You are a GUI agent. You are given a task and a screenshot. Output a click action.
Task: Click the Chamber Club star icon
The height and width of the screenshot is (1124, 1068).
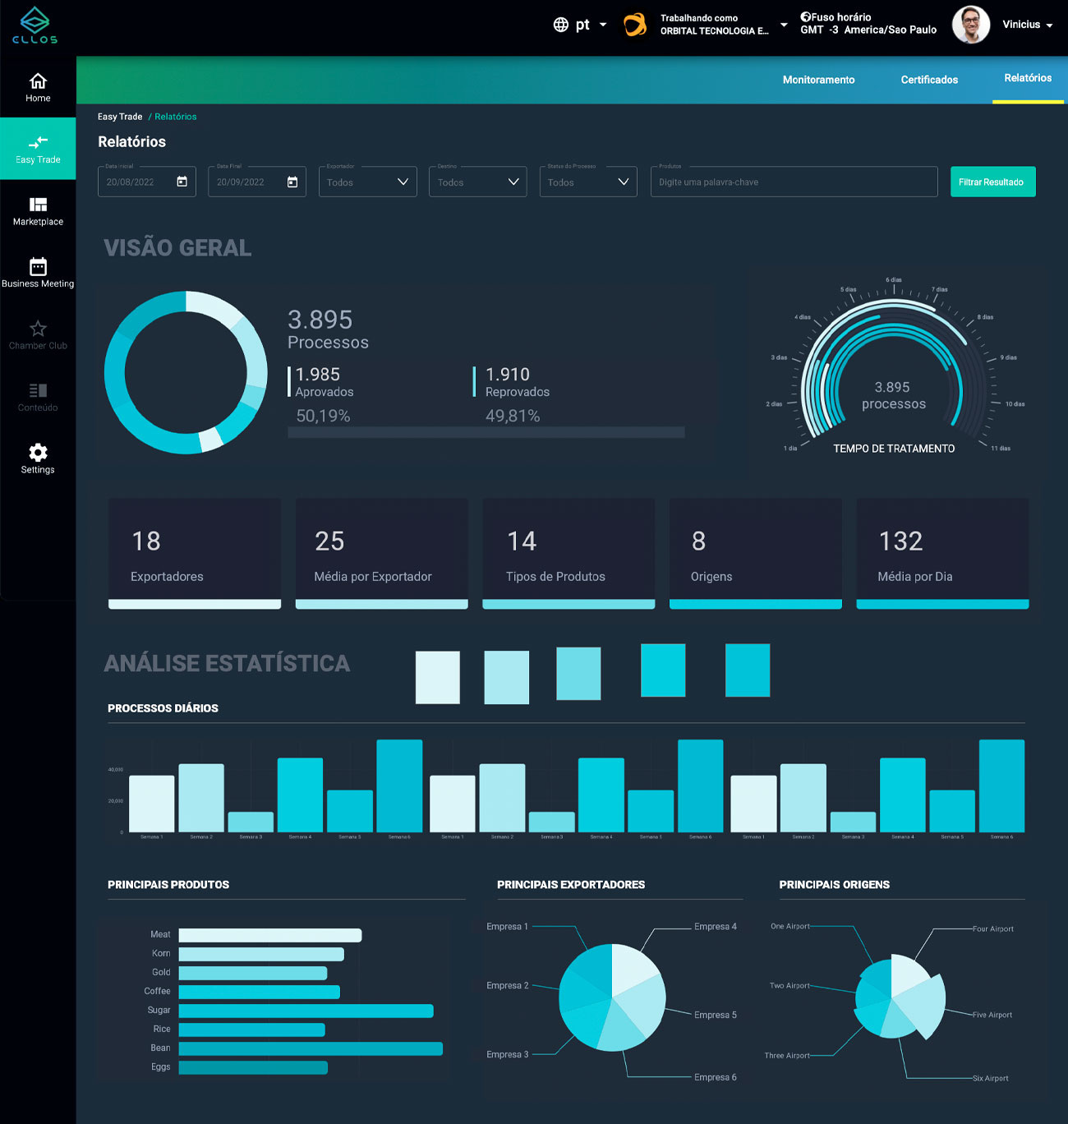pos(38,329)
